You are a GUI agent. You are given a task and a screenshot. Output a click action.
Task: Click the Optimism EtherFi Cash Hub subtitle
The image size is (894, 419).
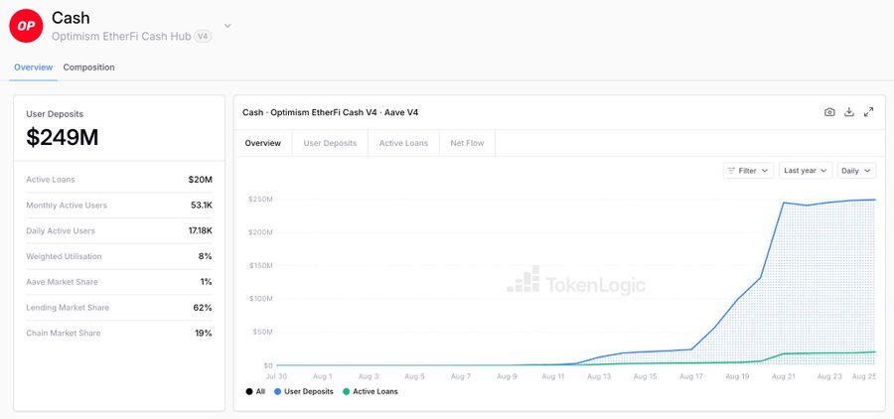click(121, 36)
